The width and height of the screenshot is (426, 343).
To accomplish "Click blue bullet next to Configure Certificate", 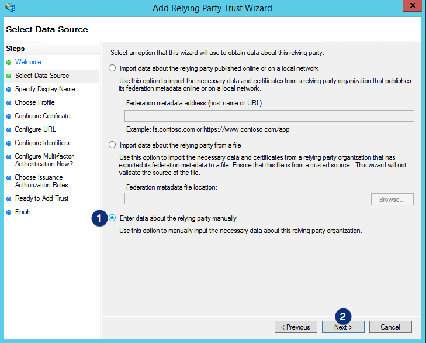I will [x=9, y=116].
